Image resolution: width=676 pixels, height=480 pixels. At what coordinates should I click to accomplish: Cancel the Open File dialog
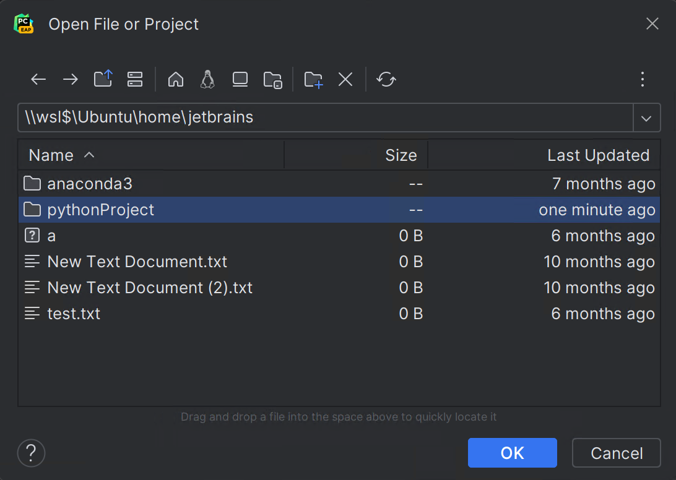pyautogui.click(x=616, y=453)
